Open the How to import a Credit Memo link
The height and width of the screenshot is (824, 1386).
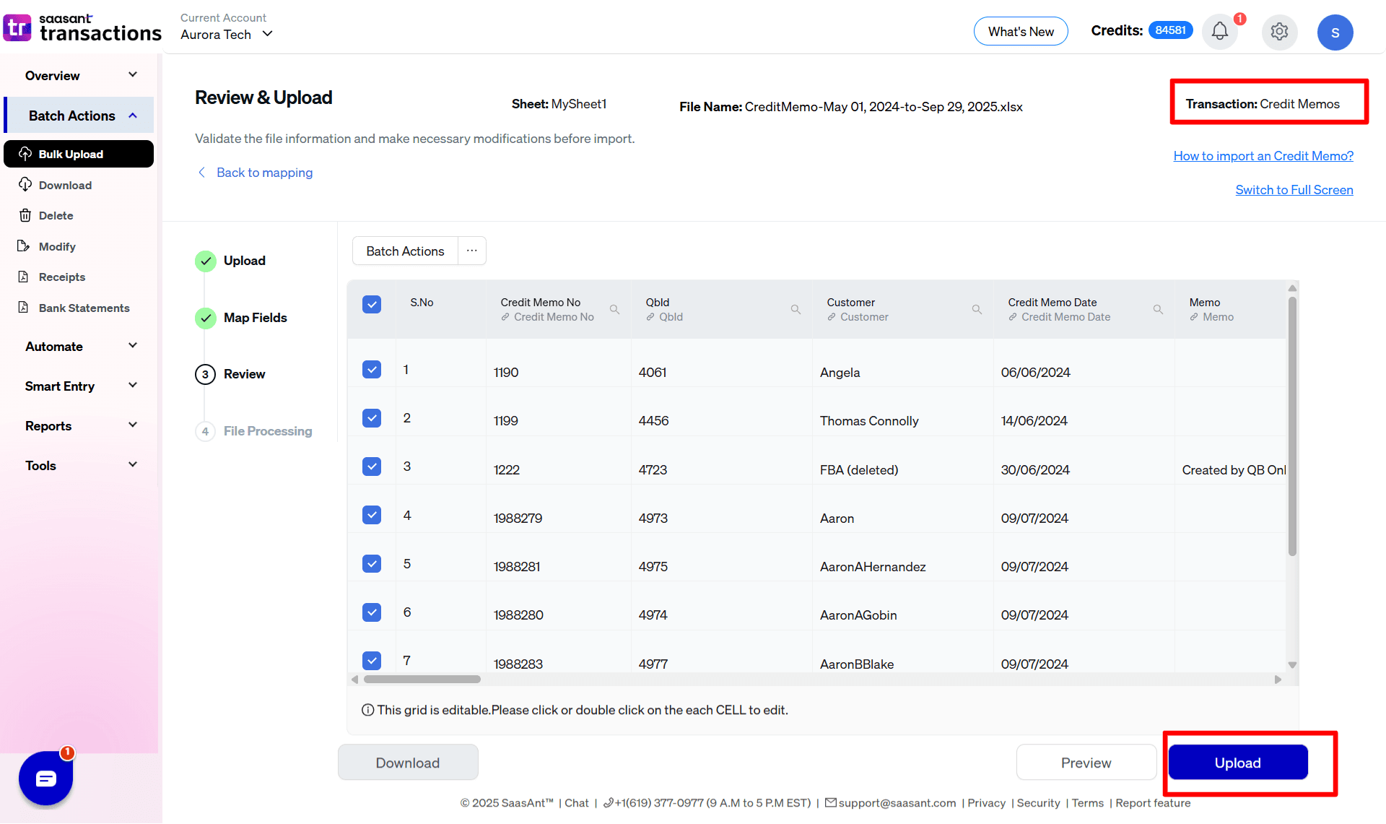coord(1263,155)
